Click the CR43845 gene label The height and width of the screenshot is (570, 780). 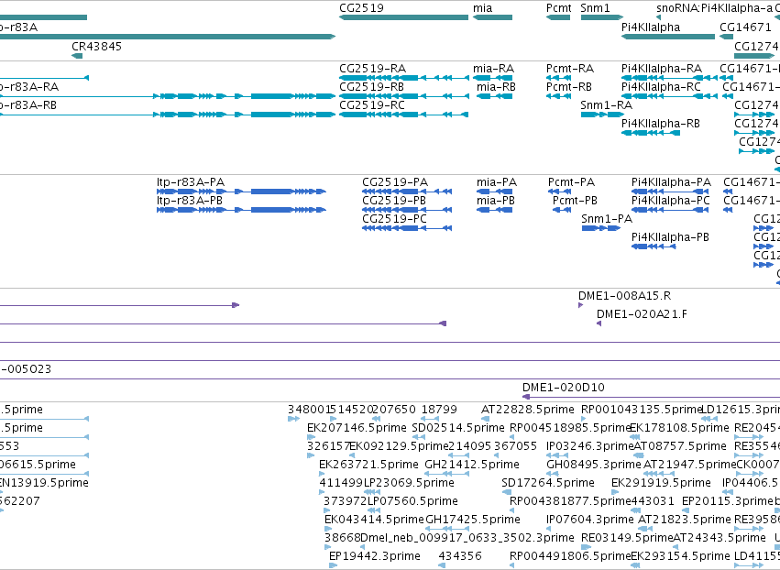coord(96,46)
